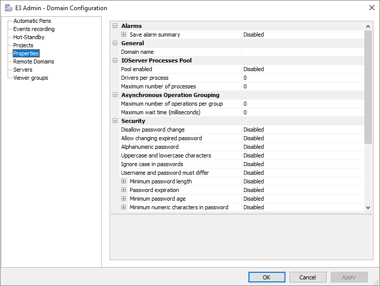Screen dimensions: 380x286
Task: Expand the Minimum password age row
Action: click(123, 199)
